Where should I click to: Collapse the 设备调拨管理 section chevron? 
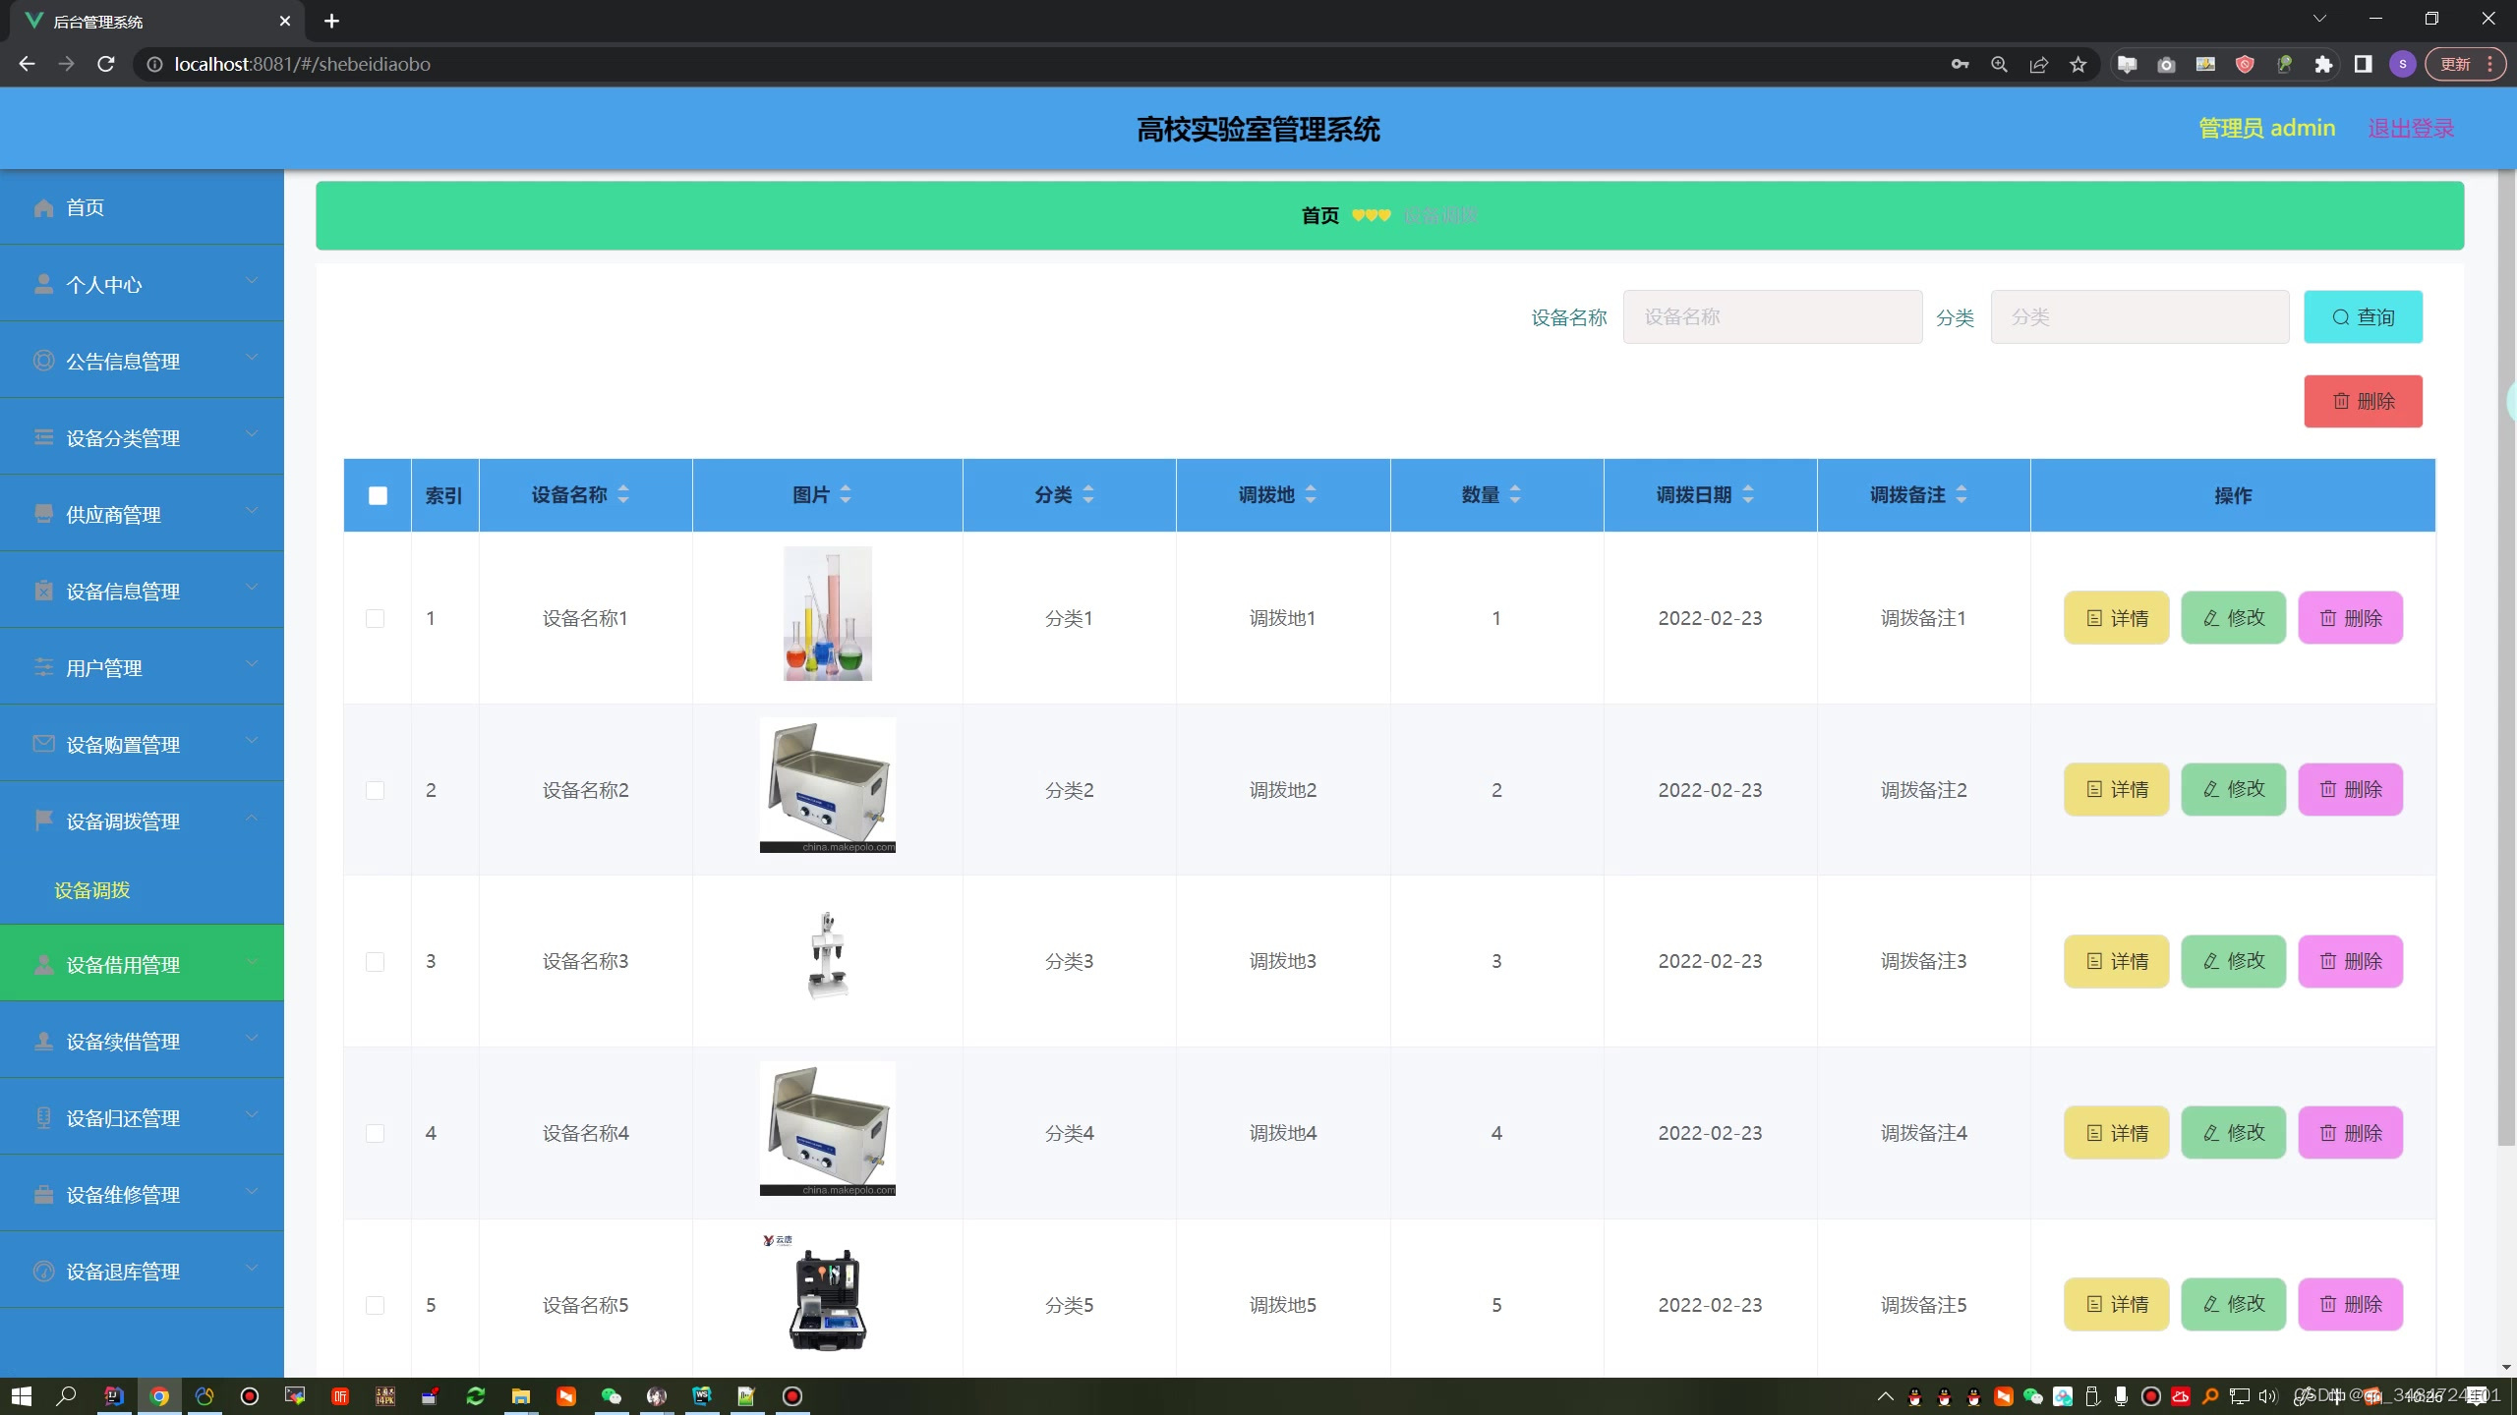point(252,819)
